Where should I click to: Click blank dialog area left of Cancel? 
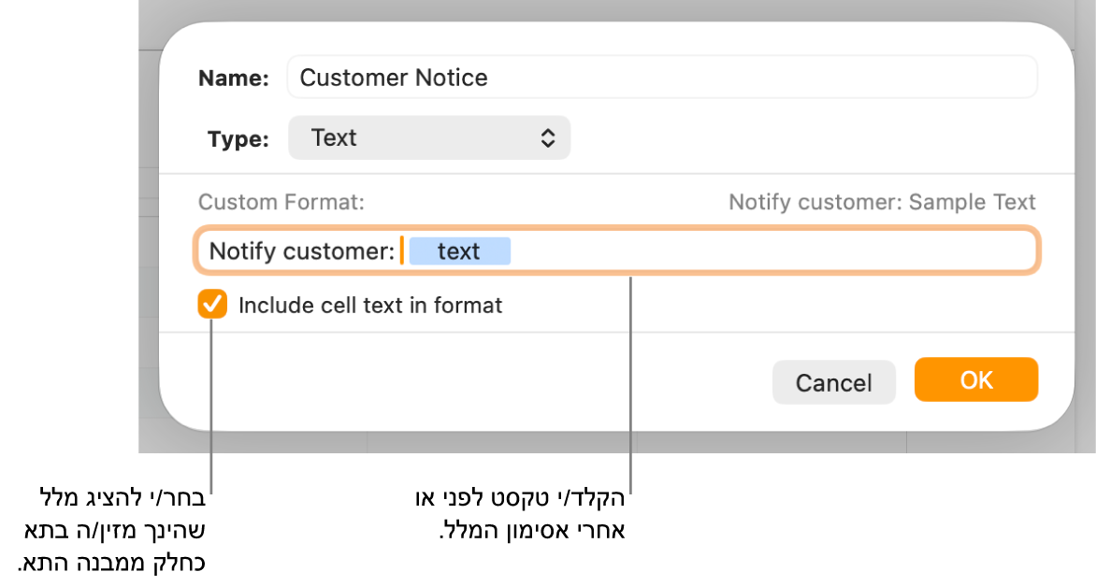tap(468, 381)
